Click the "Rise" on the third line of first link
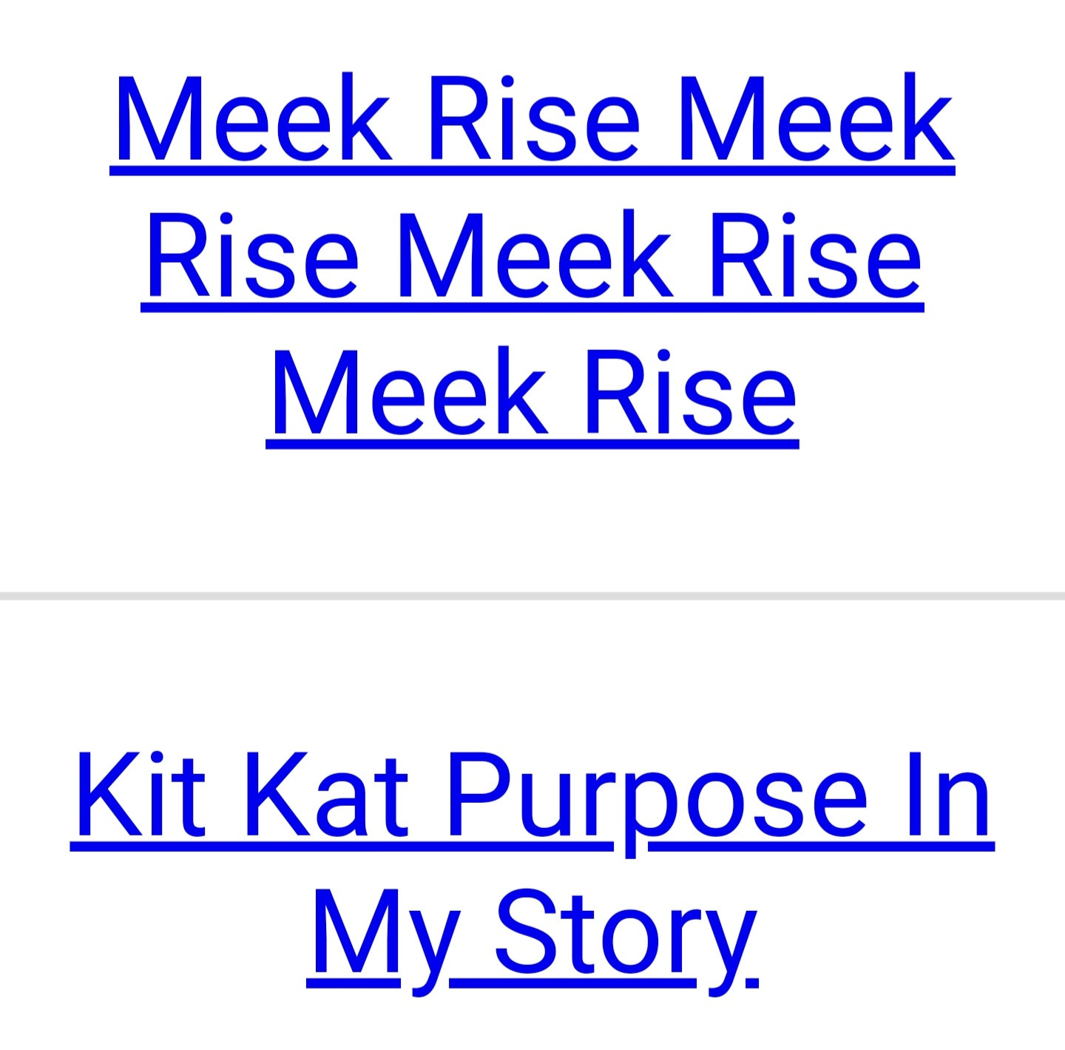Image resolution: width=1065 pixels, height=1050 pixels. coord(691,392)
